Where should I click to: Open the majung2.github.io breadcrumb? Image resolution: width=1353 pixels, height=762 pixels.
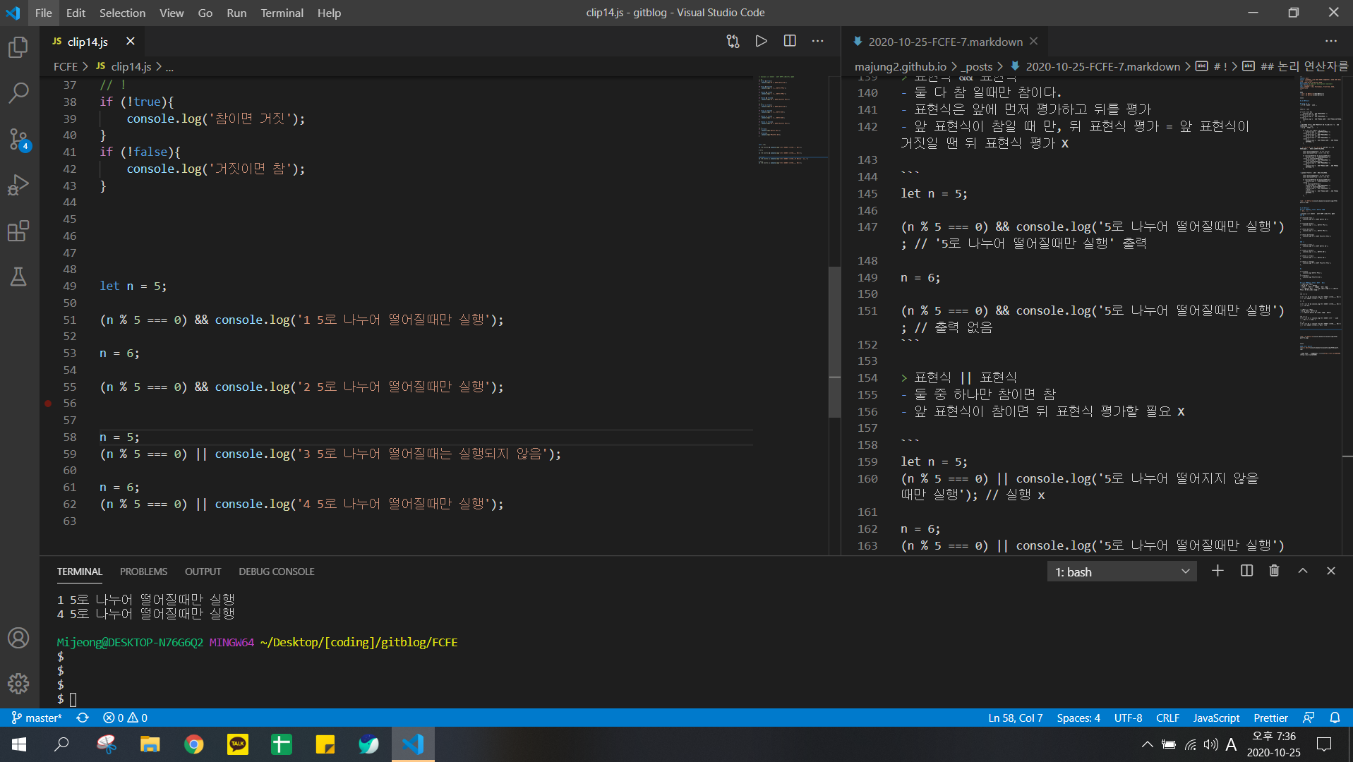click(x=900, y=66)
